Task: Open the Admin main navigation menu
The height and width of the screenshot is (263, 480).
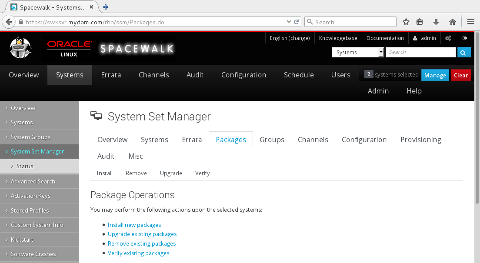Action: click(378, 91)
